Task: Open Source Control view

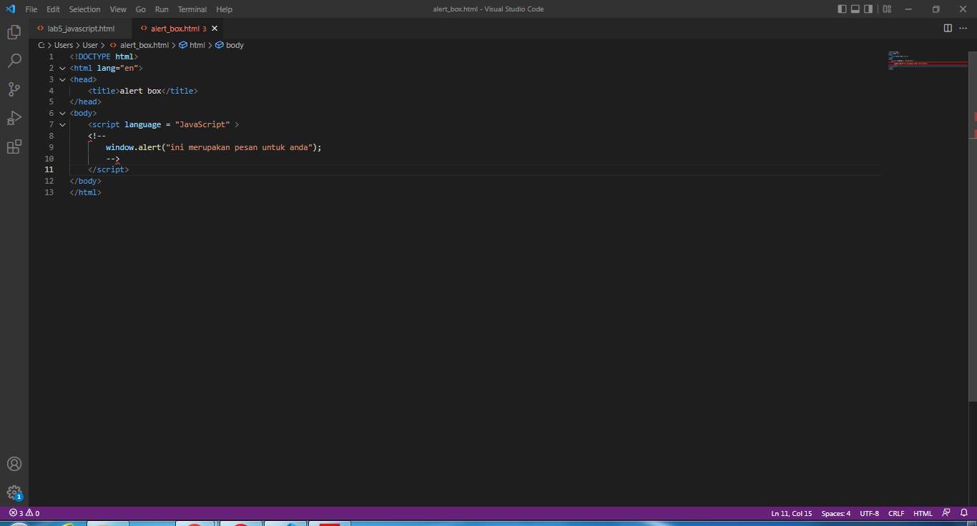Action: [x=14, y=89]
